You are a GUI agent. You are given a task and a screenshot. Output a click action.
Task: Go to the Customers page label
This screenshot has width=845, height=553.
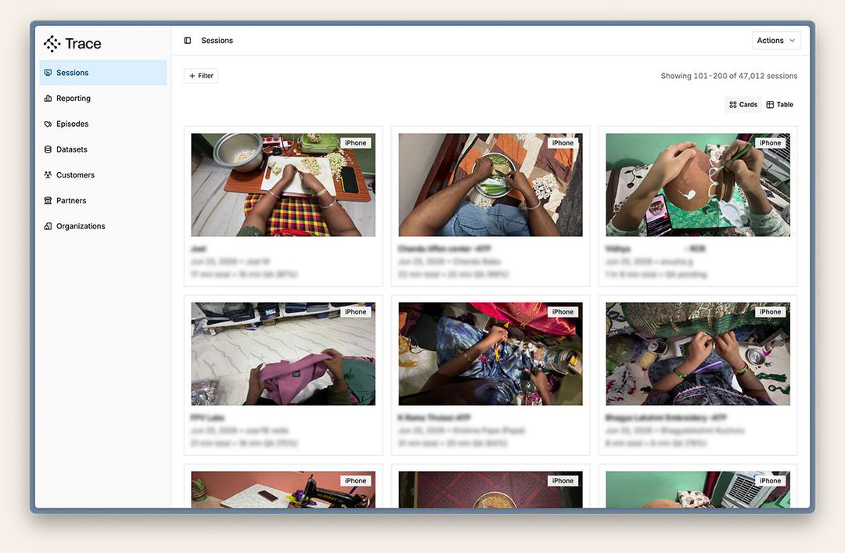point(75,175)
